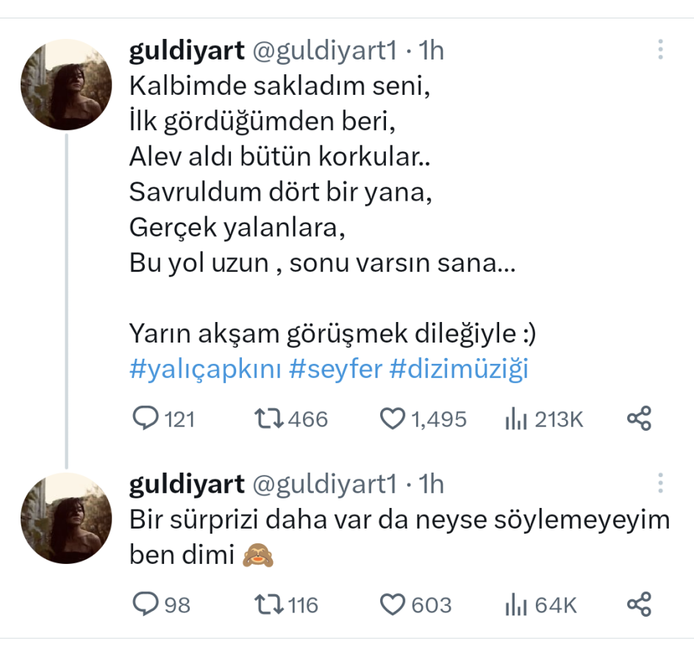Like the tweet with 603 likes

(x=393, y=605)
